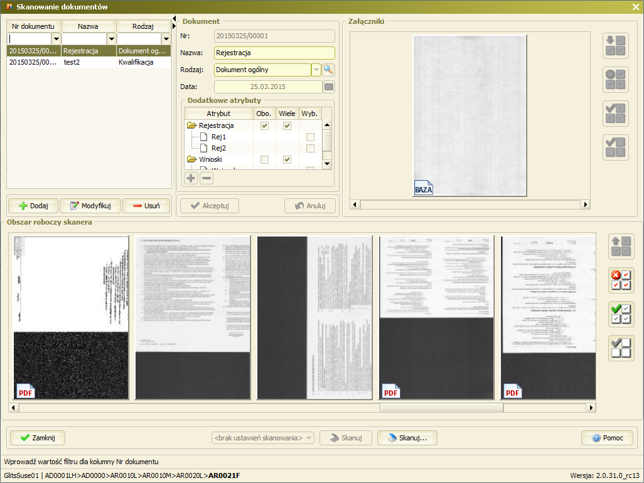Click Atrybut column header
Viewport: 644px width, 483px height.
click(218, 114)
